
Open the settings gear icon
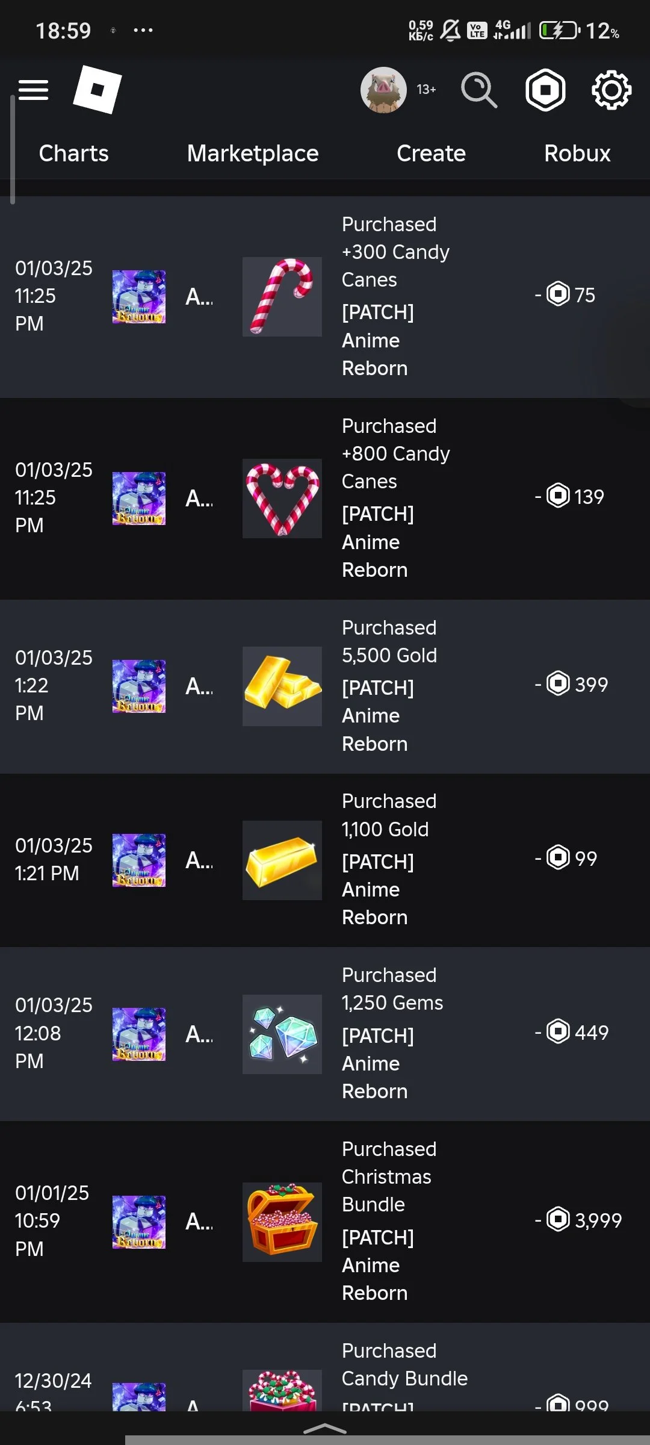point(611,90)
